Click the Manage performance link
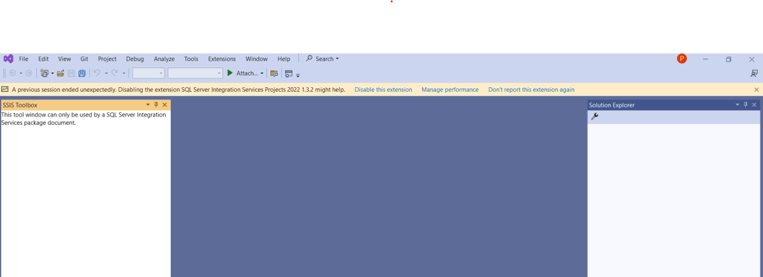This screenshot has width=763, height=277. coord(450,90)
